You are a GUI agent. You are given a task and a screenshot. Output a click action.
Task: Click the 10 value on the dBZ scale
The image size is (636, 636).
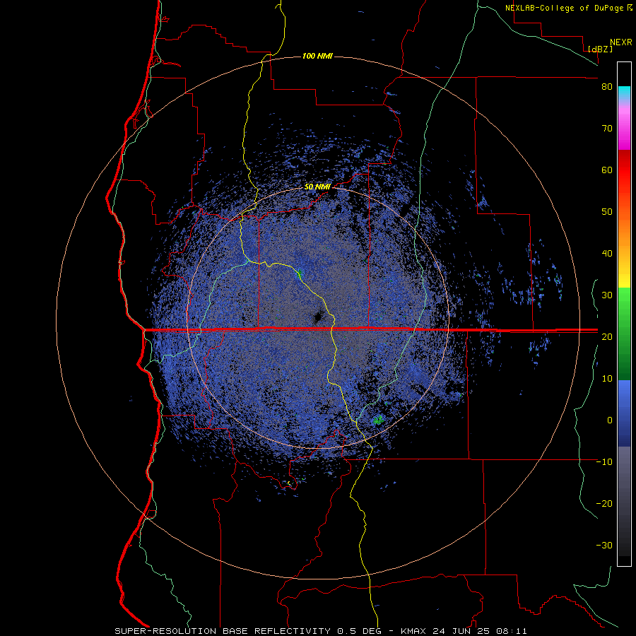click(607, 379)
